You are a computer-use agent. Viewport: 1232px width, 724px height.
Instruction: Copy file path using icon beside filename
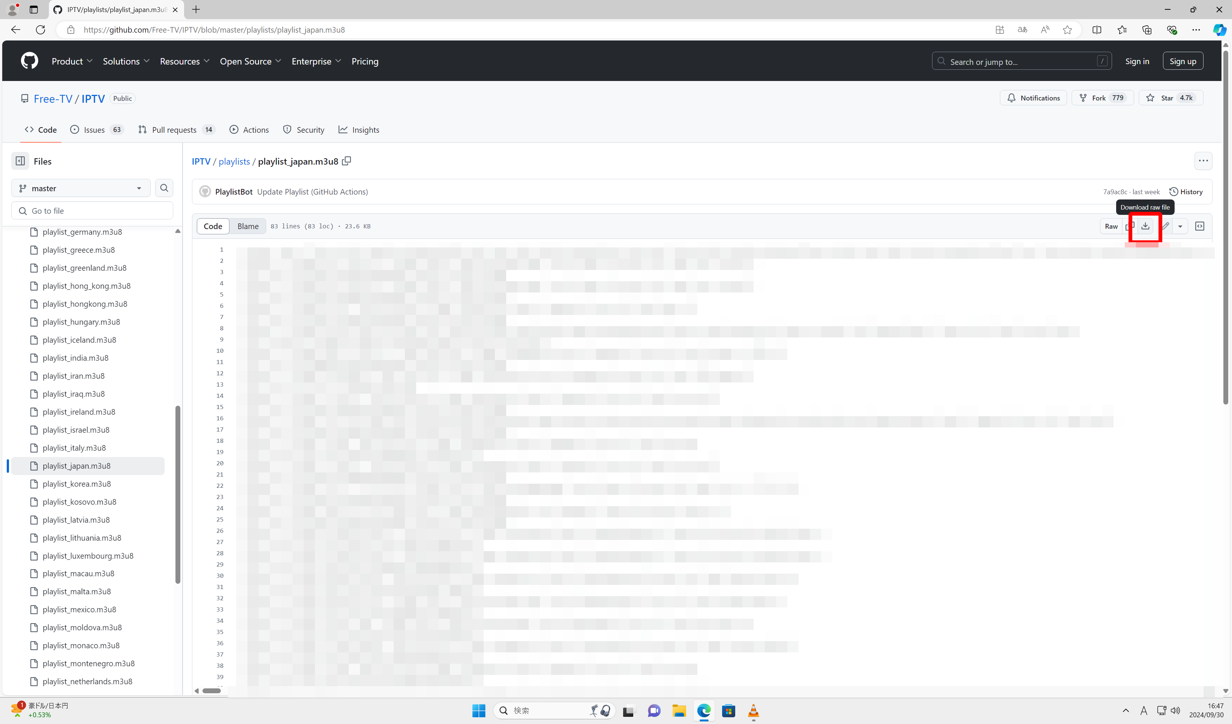coord(346,161)
